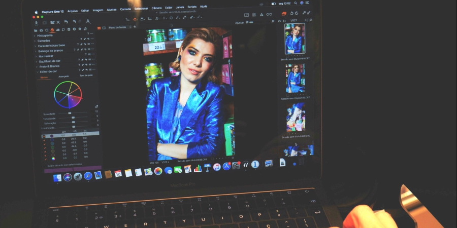Click the Undo arrow in top toolbar

[x=74, y=21]
